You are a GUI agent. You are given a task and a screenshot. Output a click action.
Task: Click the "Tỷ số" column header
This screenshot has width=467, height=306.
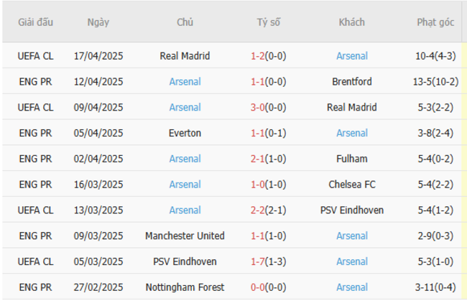[269, 22]
